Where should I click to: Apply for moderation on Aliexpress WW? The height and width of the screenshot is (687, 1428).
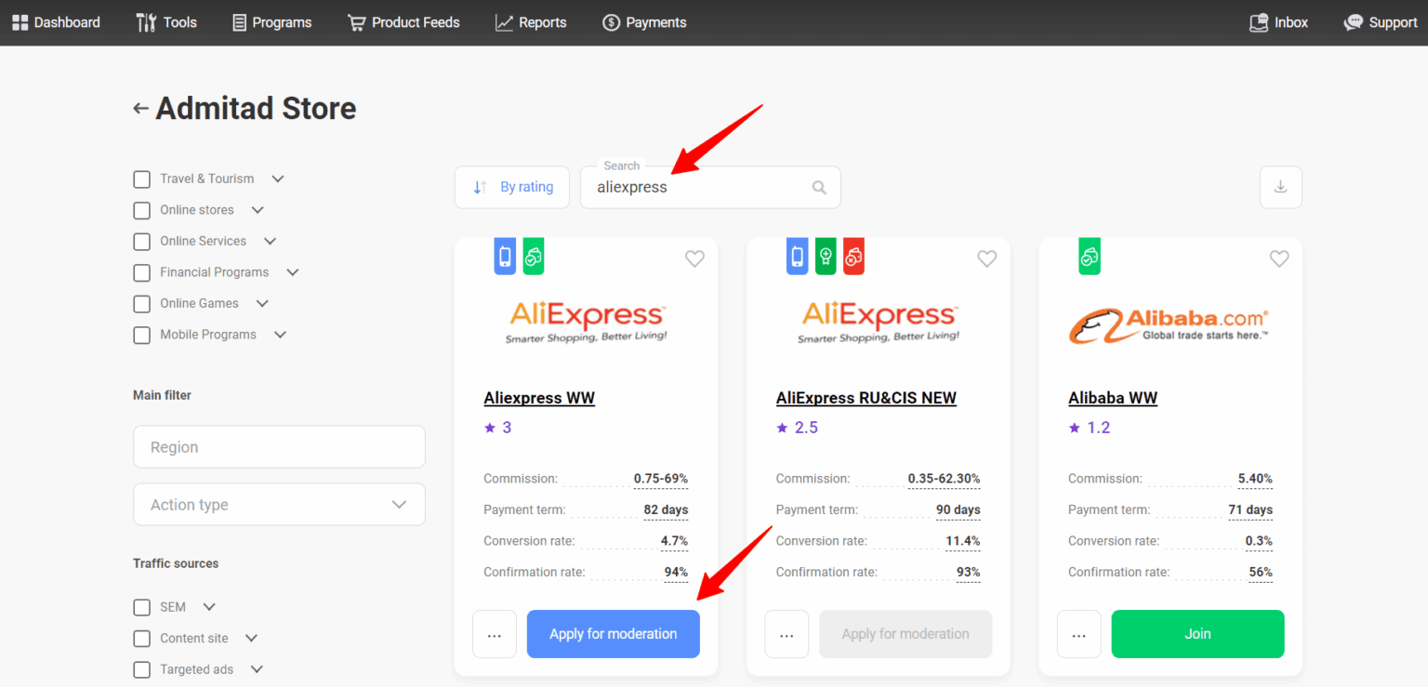point(613,633)
